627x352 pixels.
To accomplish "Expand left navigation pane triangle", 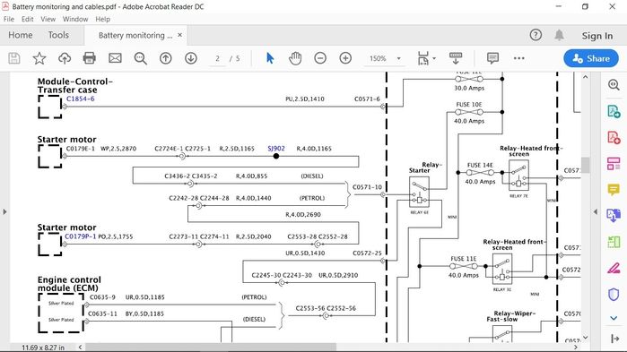I will [x=4, y=212].
